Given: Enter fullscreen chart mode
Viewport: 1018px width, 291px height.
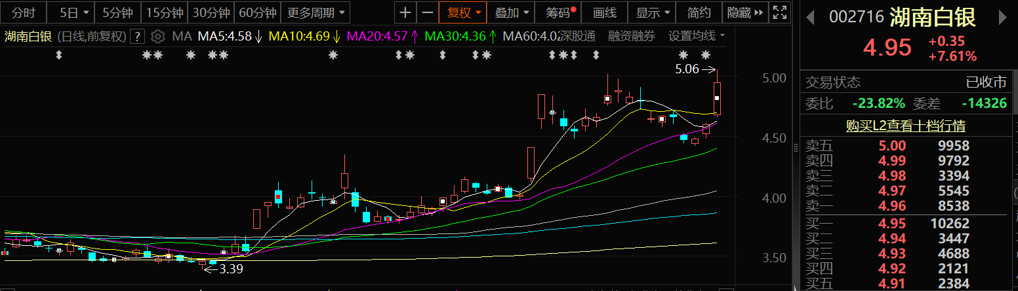Looking at the screenshot, I should (x=779, y=12).
